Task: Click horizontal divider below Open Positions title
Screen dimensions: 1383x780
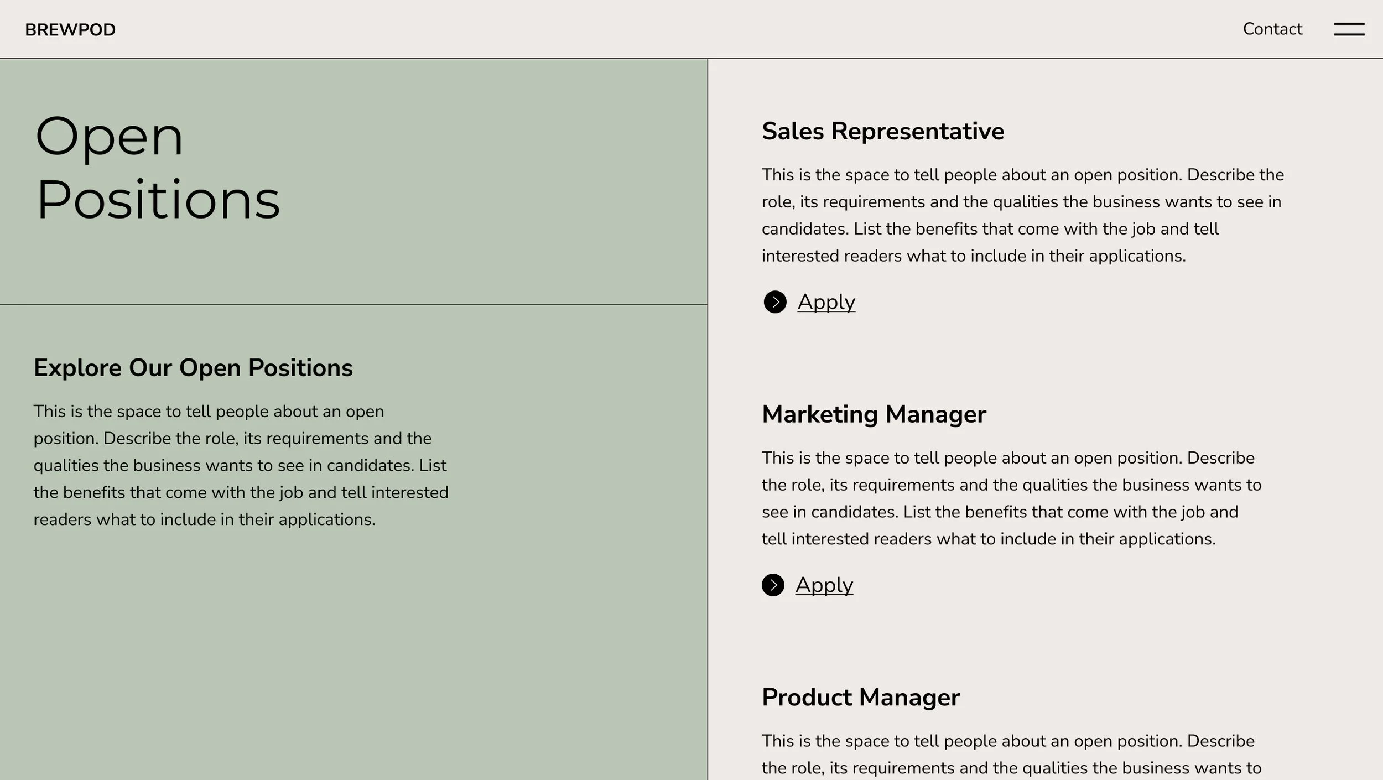Action: coord(353,305)
